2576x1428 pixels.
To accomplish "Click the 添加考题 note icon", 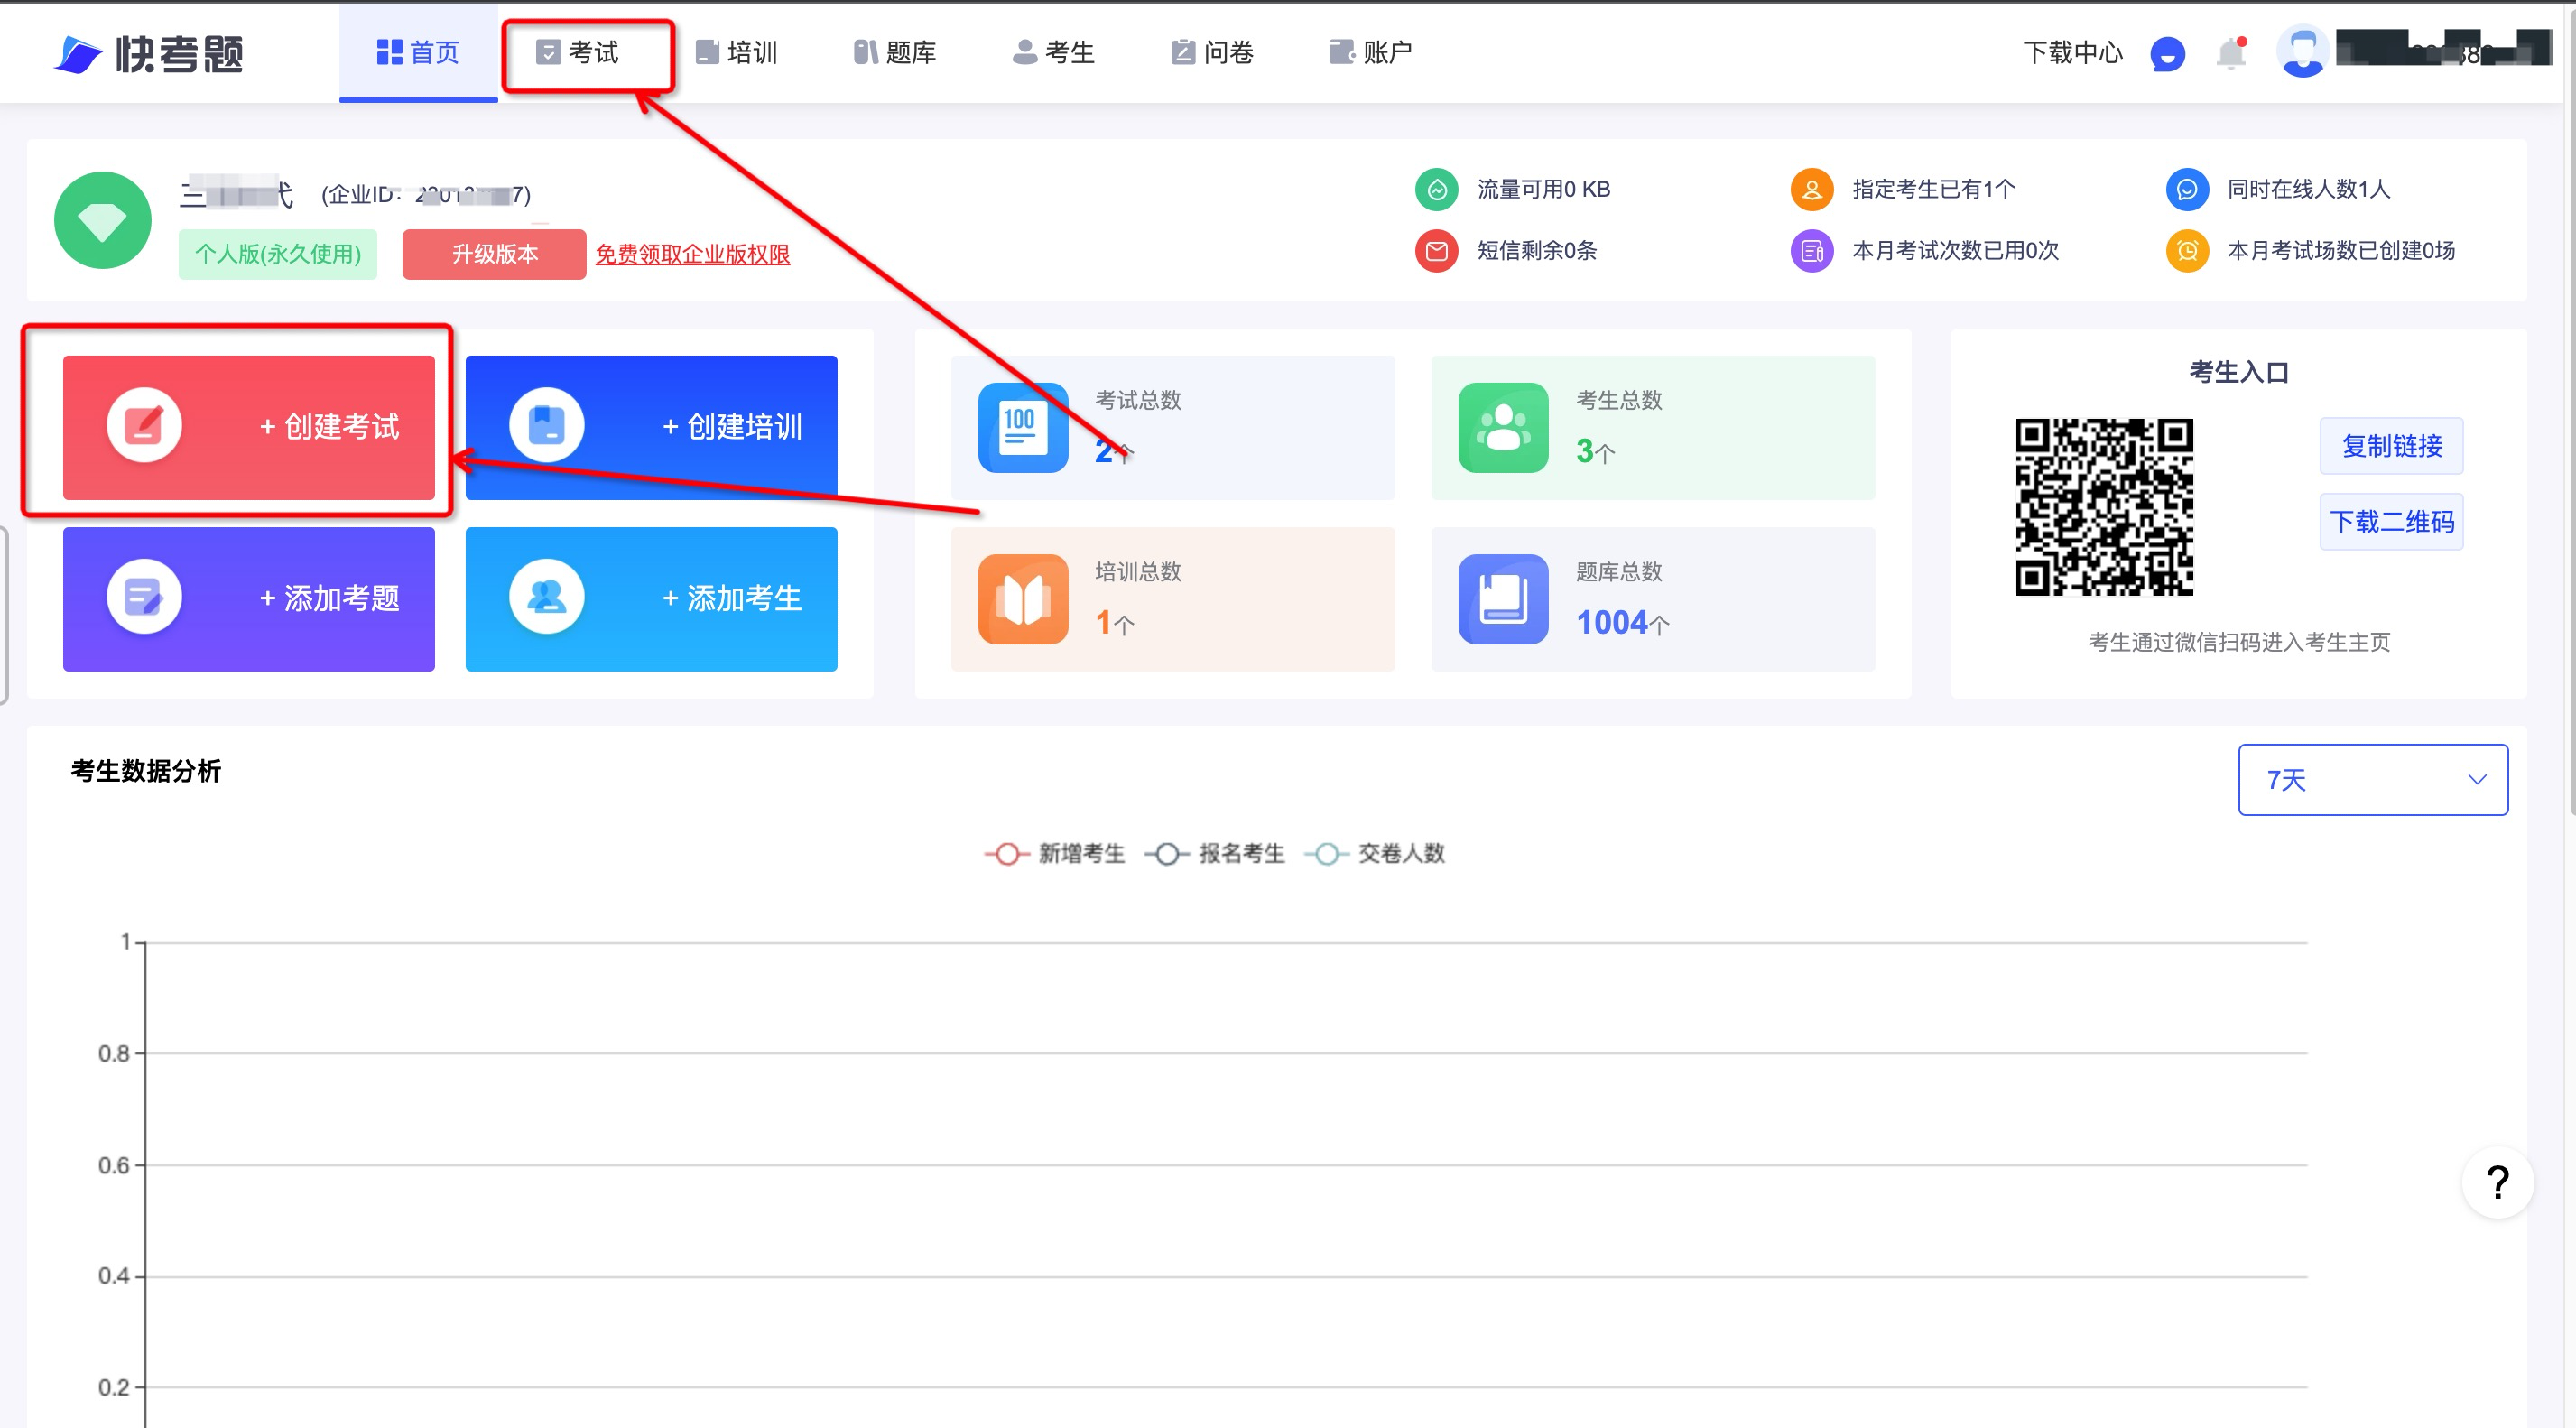I will click(x=144, y=597).
